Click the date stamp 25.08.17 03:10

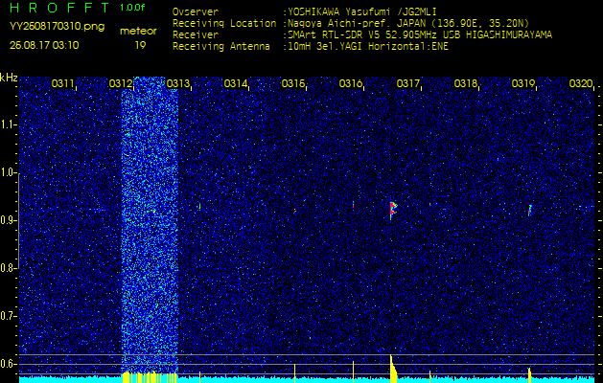[44, 45]
